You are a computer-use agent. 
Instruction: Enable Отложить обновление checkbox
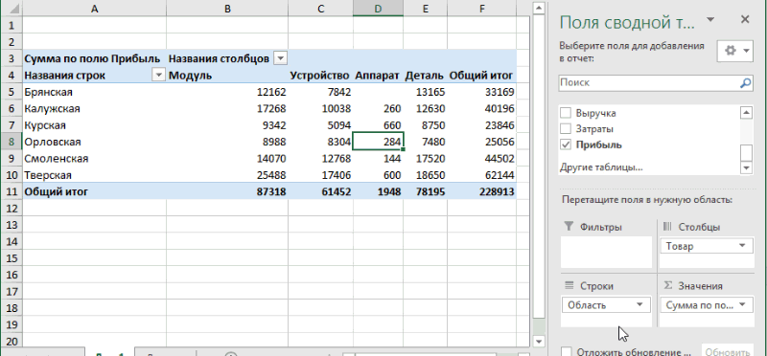pyautogui.click(x=567, y=352)
